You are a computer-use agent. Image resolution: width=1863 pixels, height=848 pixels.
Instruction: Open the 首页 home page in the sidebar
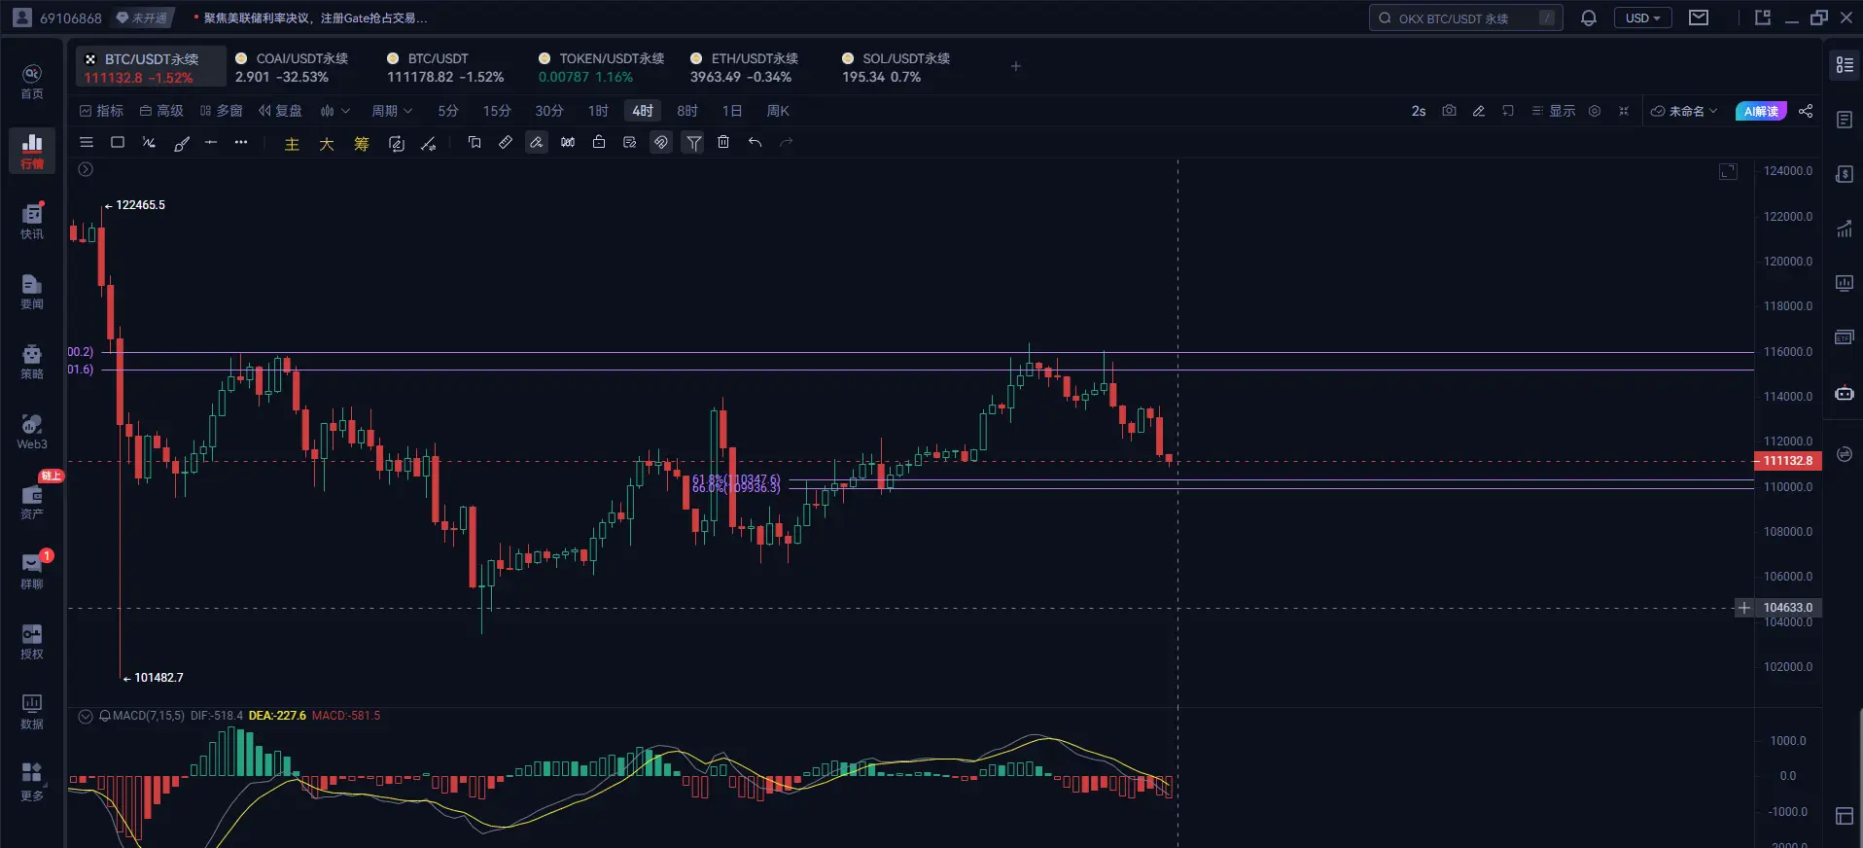click(32, 82)
